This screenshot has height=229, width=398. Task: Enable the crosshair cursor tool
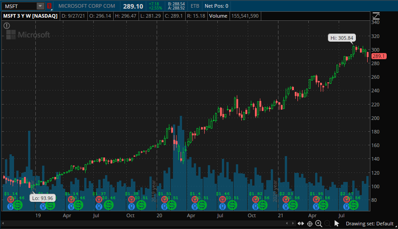(x=310, y=224)
